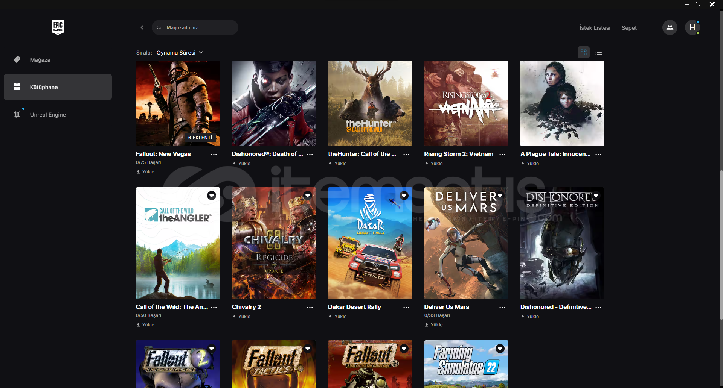Click the Dakar Desert Rally title
This screenshot has width=723, height=388.
tap(354, 307)
